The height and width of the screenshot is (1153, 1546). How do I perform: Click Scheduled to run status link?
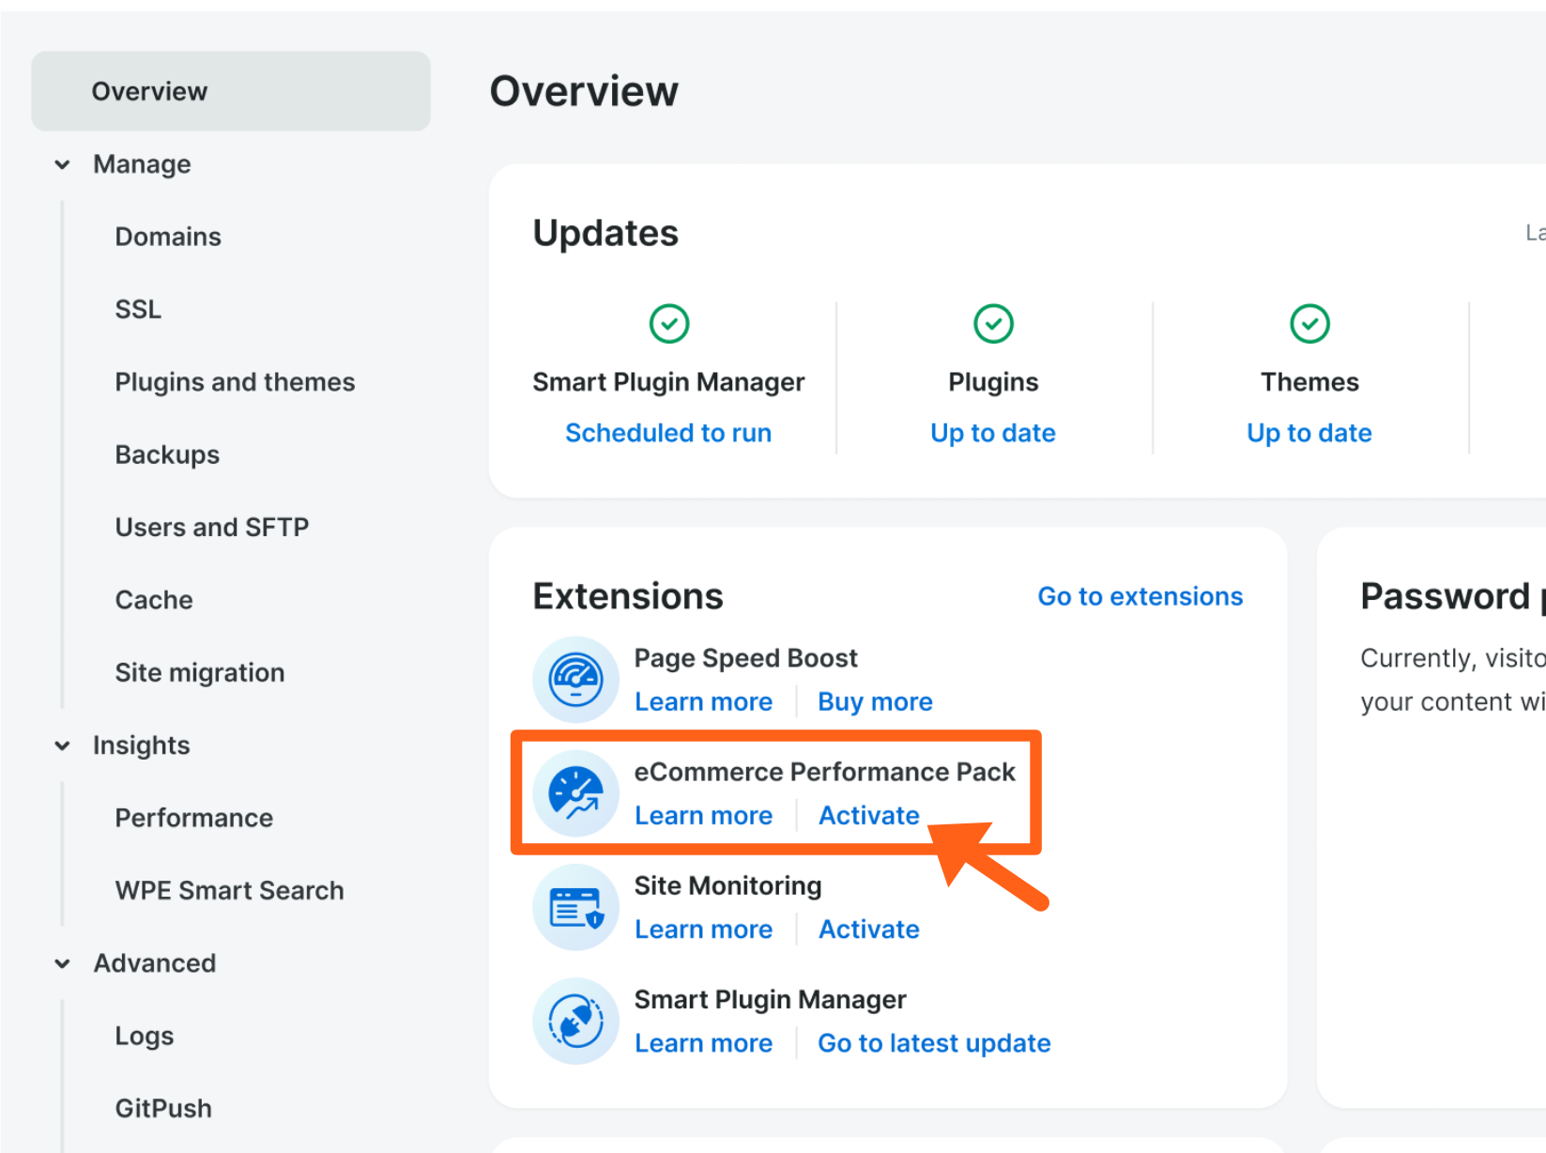668,433
